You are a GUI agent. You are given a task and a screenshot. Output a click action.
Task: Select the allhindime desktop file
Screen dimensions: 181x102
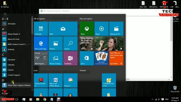coord(154,5)
